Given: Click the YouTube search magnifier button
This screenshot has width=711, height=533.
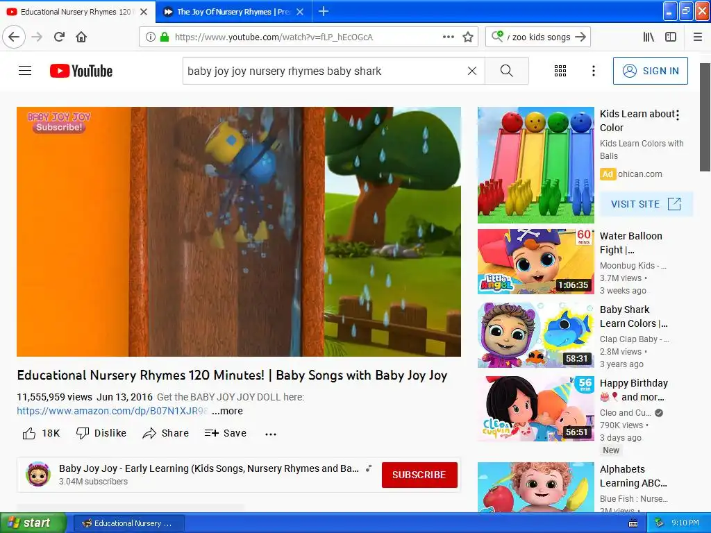Looking at the screenshot, I should pos(506,71).
